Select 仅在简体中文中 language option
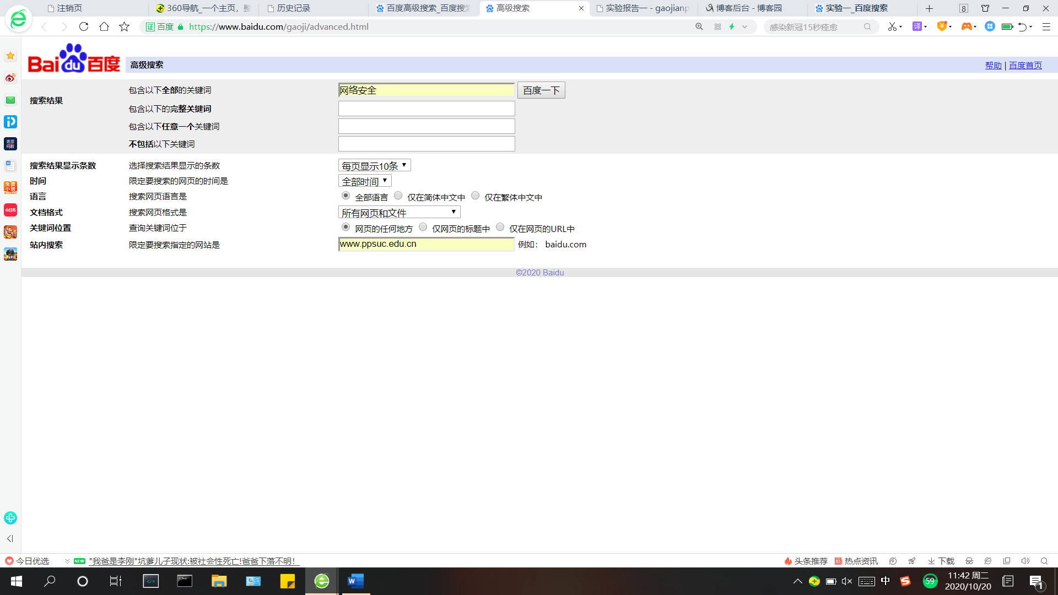The height and width of the screenshot is (595, 1058). [398, 196]
